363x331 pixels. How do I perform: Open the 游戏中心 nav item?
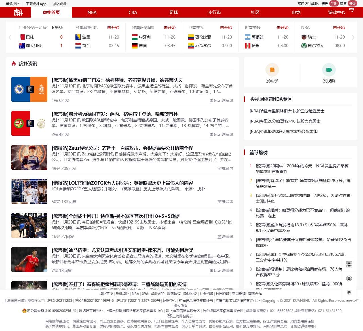[x=337, y=12]
